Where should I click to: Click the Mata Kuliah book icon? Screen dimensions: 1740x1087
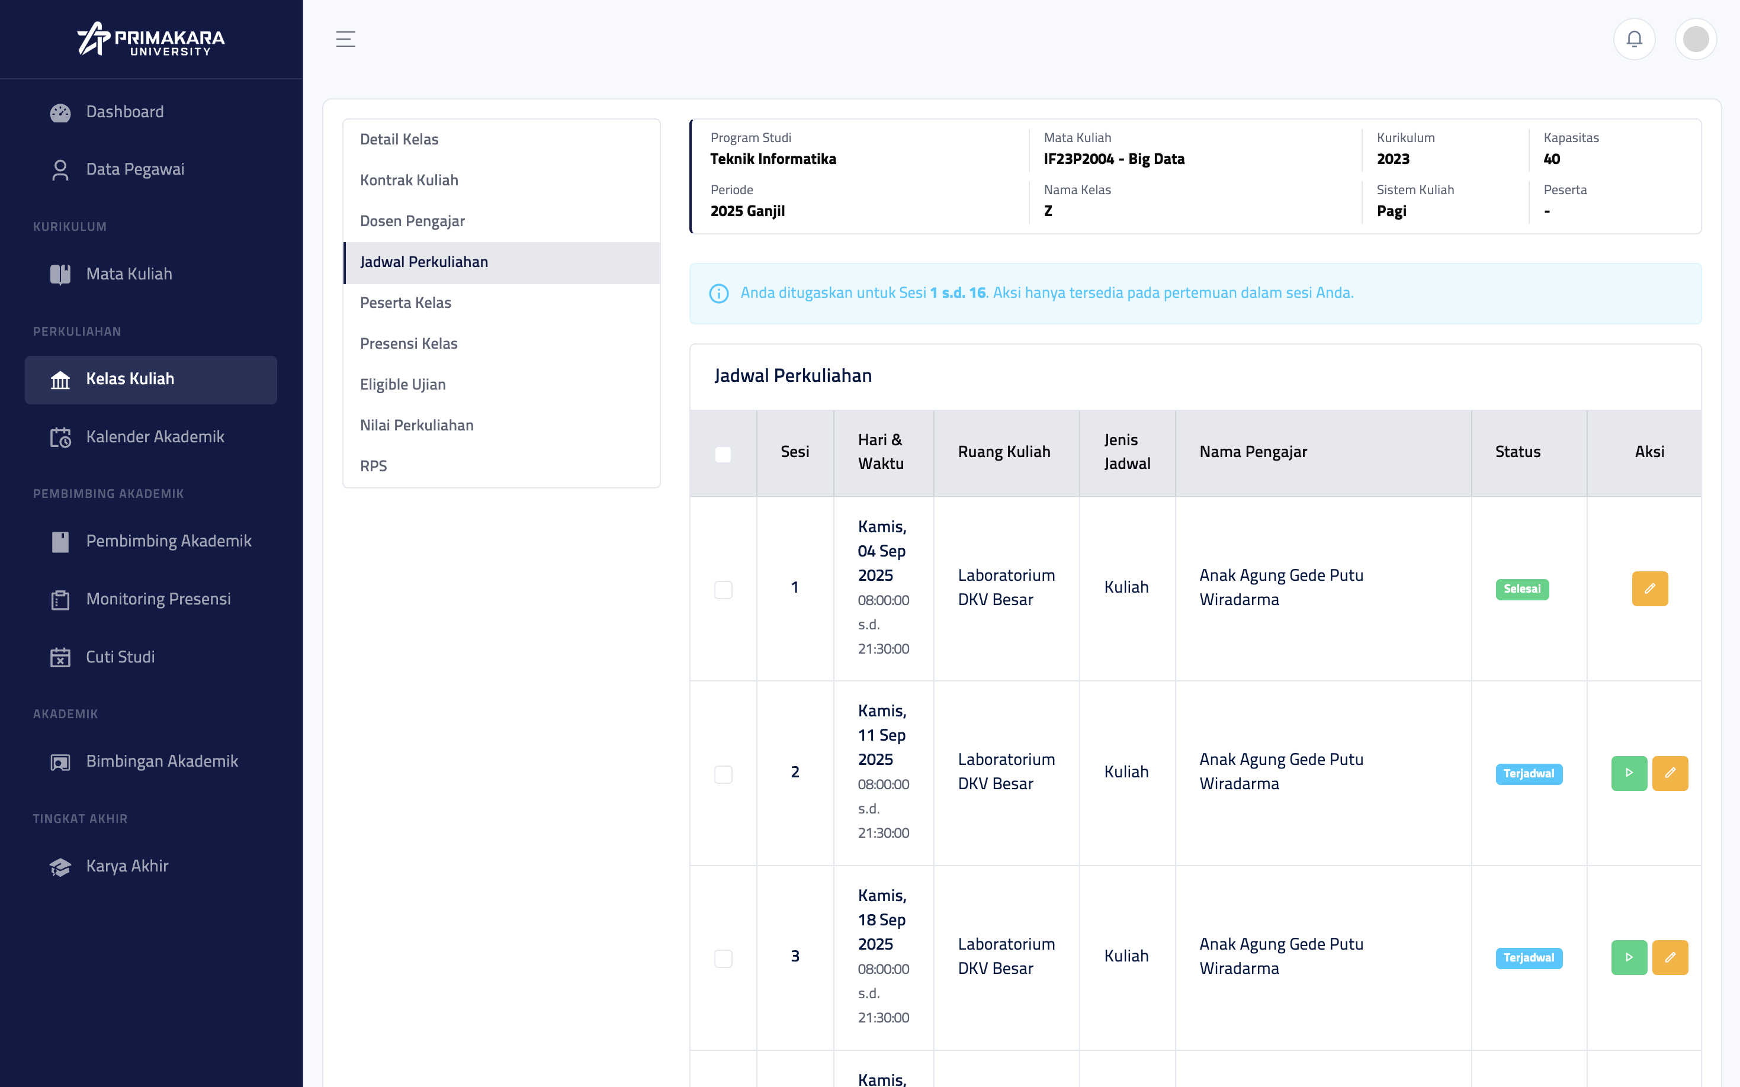60,275
